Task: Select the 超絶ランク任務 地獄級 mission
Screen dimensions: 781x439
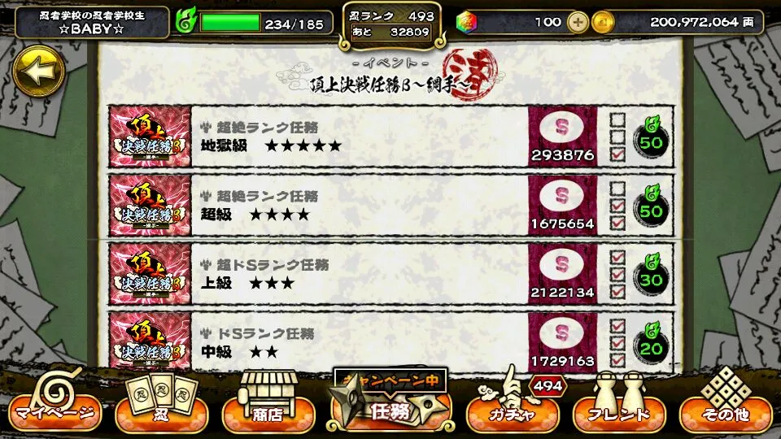Action: 391,137
